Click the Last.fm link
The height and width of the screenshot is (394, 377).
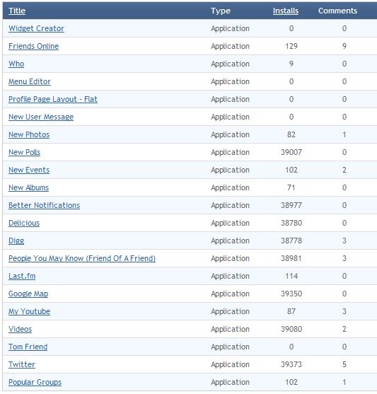point(22,276)
